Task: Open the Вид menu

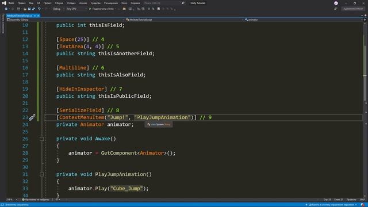Action: (31, 3)
